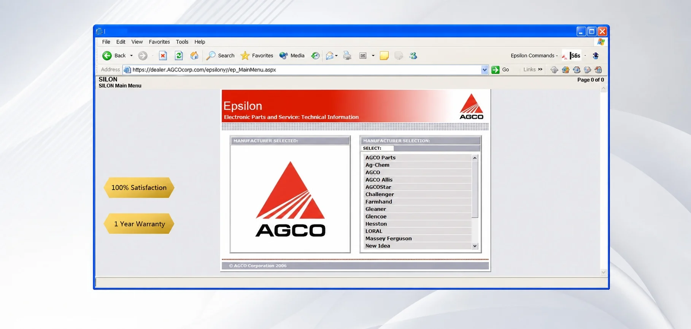691x329 pixels.
Task: Click the Print icon
Action: tap(347, 55)
